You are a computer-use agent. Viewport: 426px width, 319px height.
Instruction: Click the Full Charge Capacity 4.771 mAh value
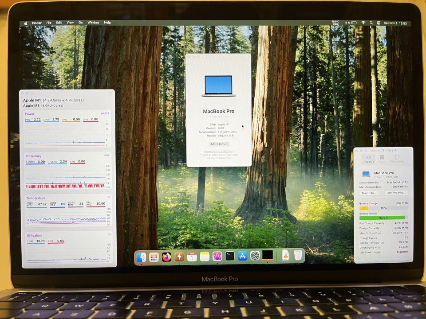click(401, 223)
